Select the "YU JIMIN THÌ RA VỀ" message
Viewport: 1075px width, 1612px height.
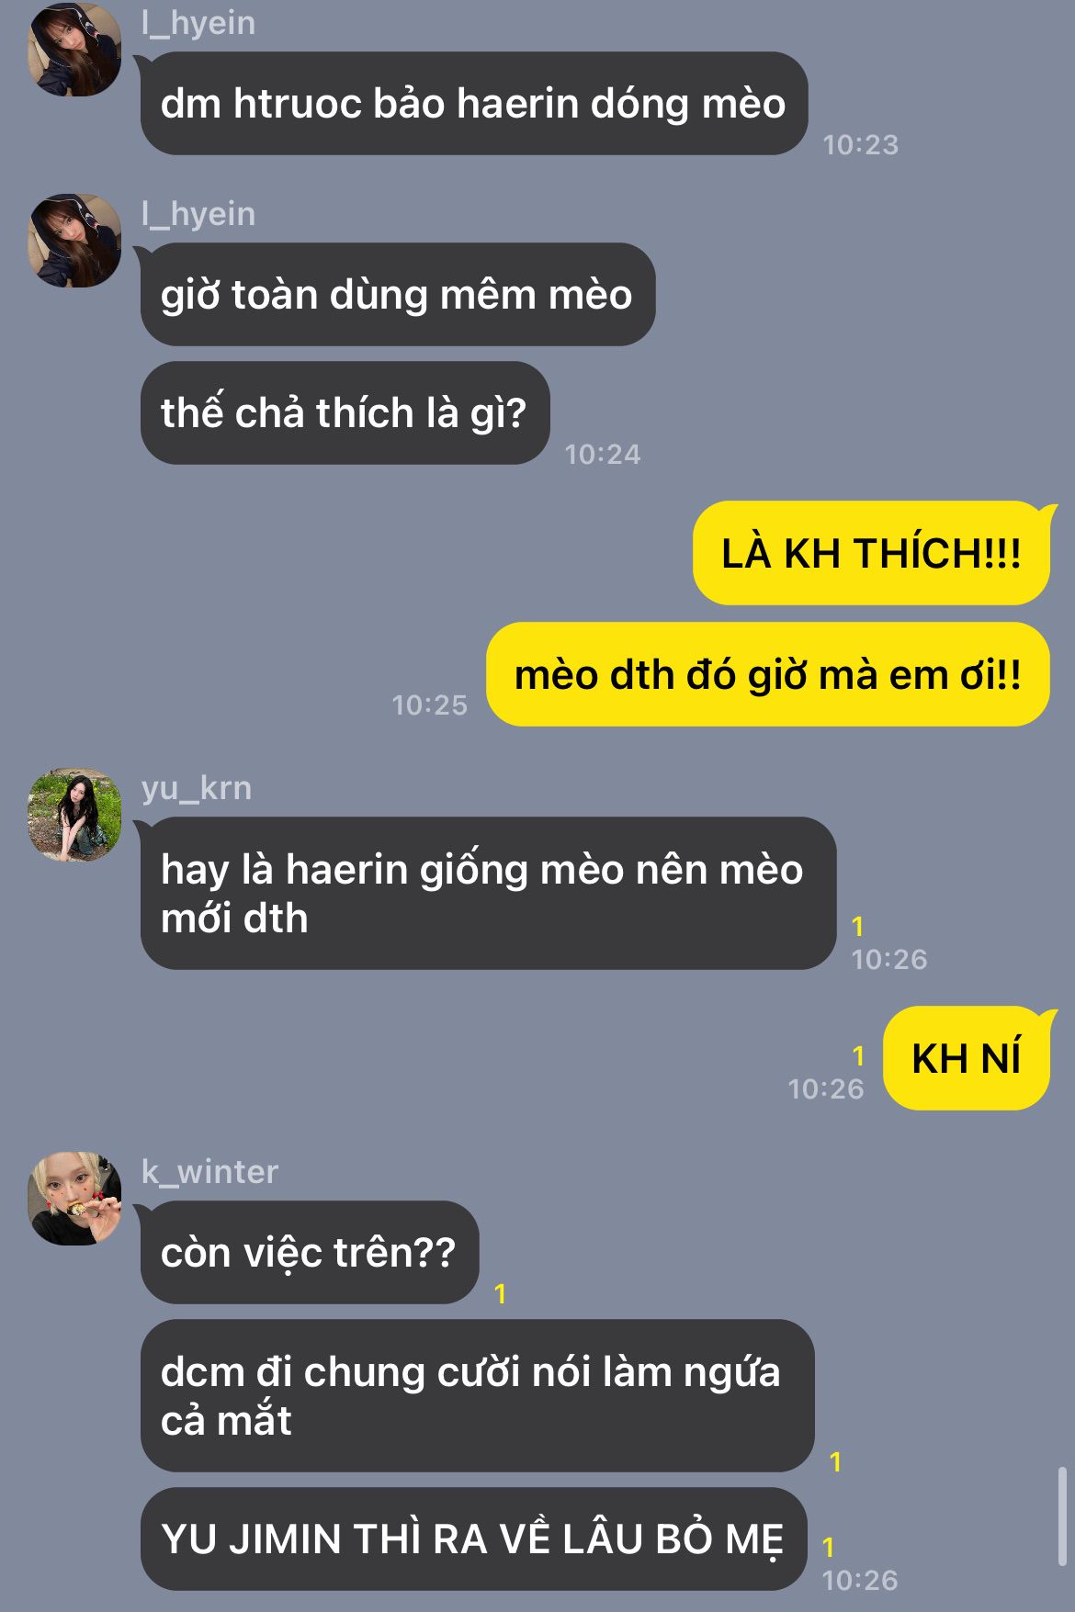pos(473,1539)
